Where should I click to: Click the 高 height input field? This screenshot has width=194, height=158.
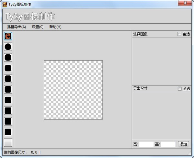(x=168, y=144)
